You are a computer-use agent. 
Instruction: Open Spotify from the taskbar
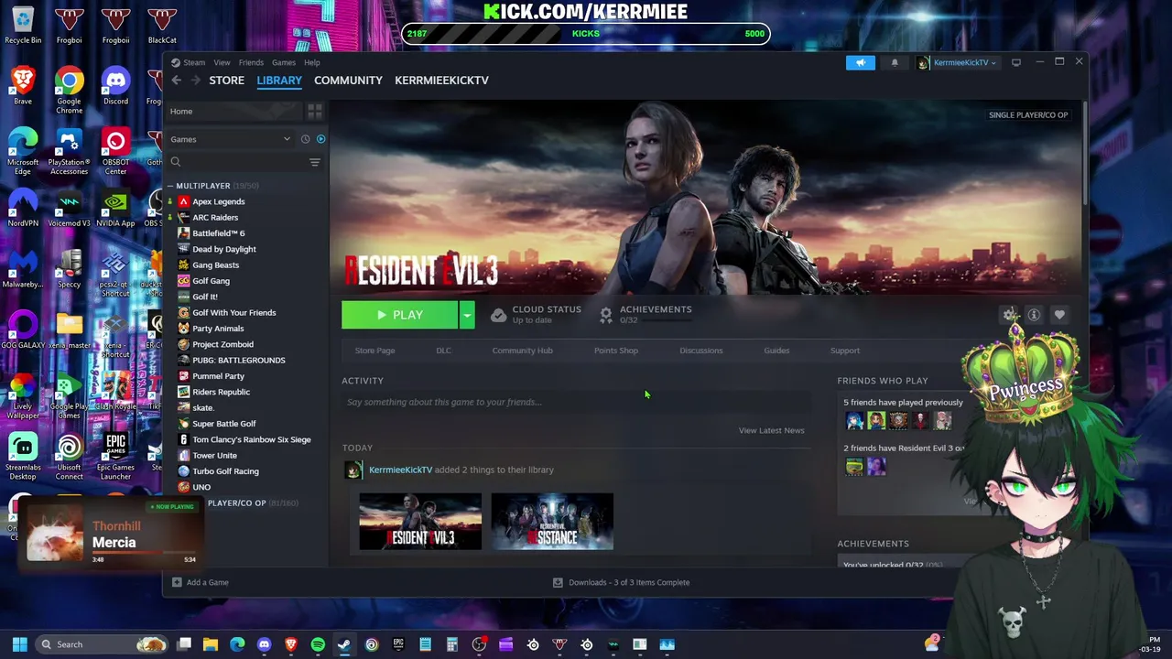tap(318, 644)
